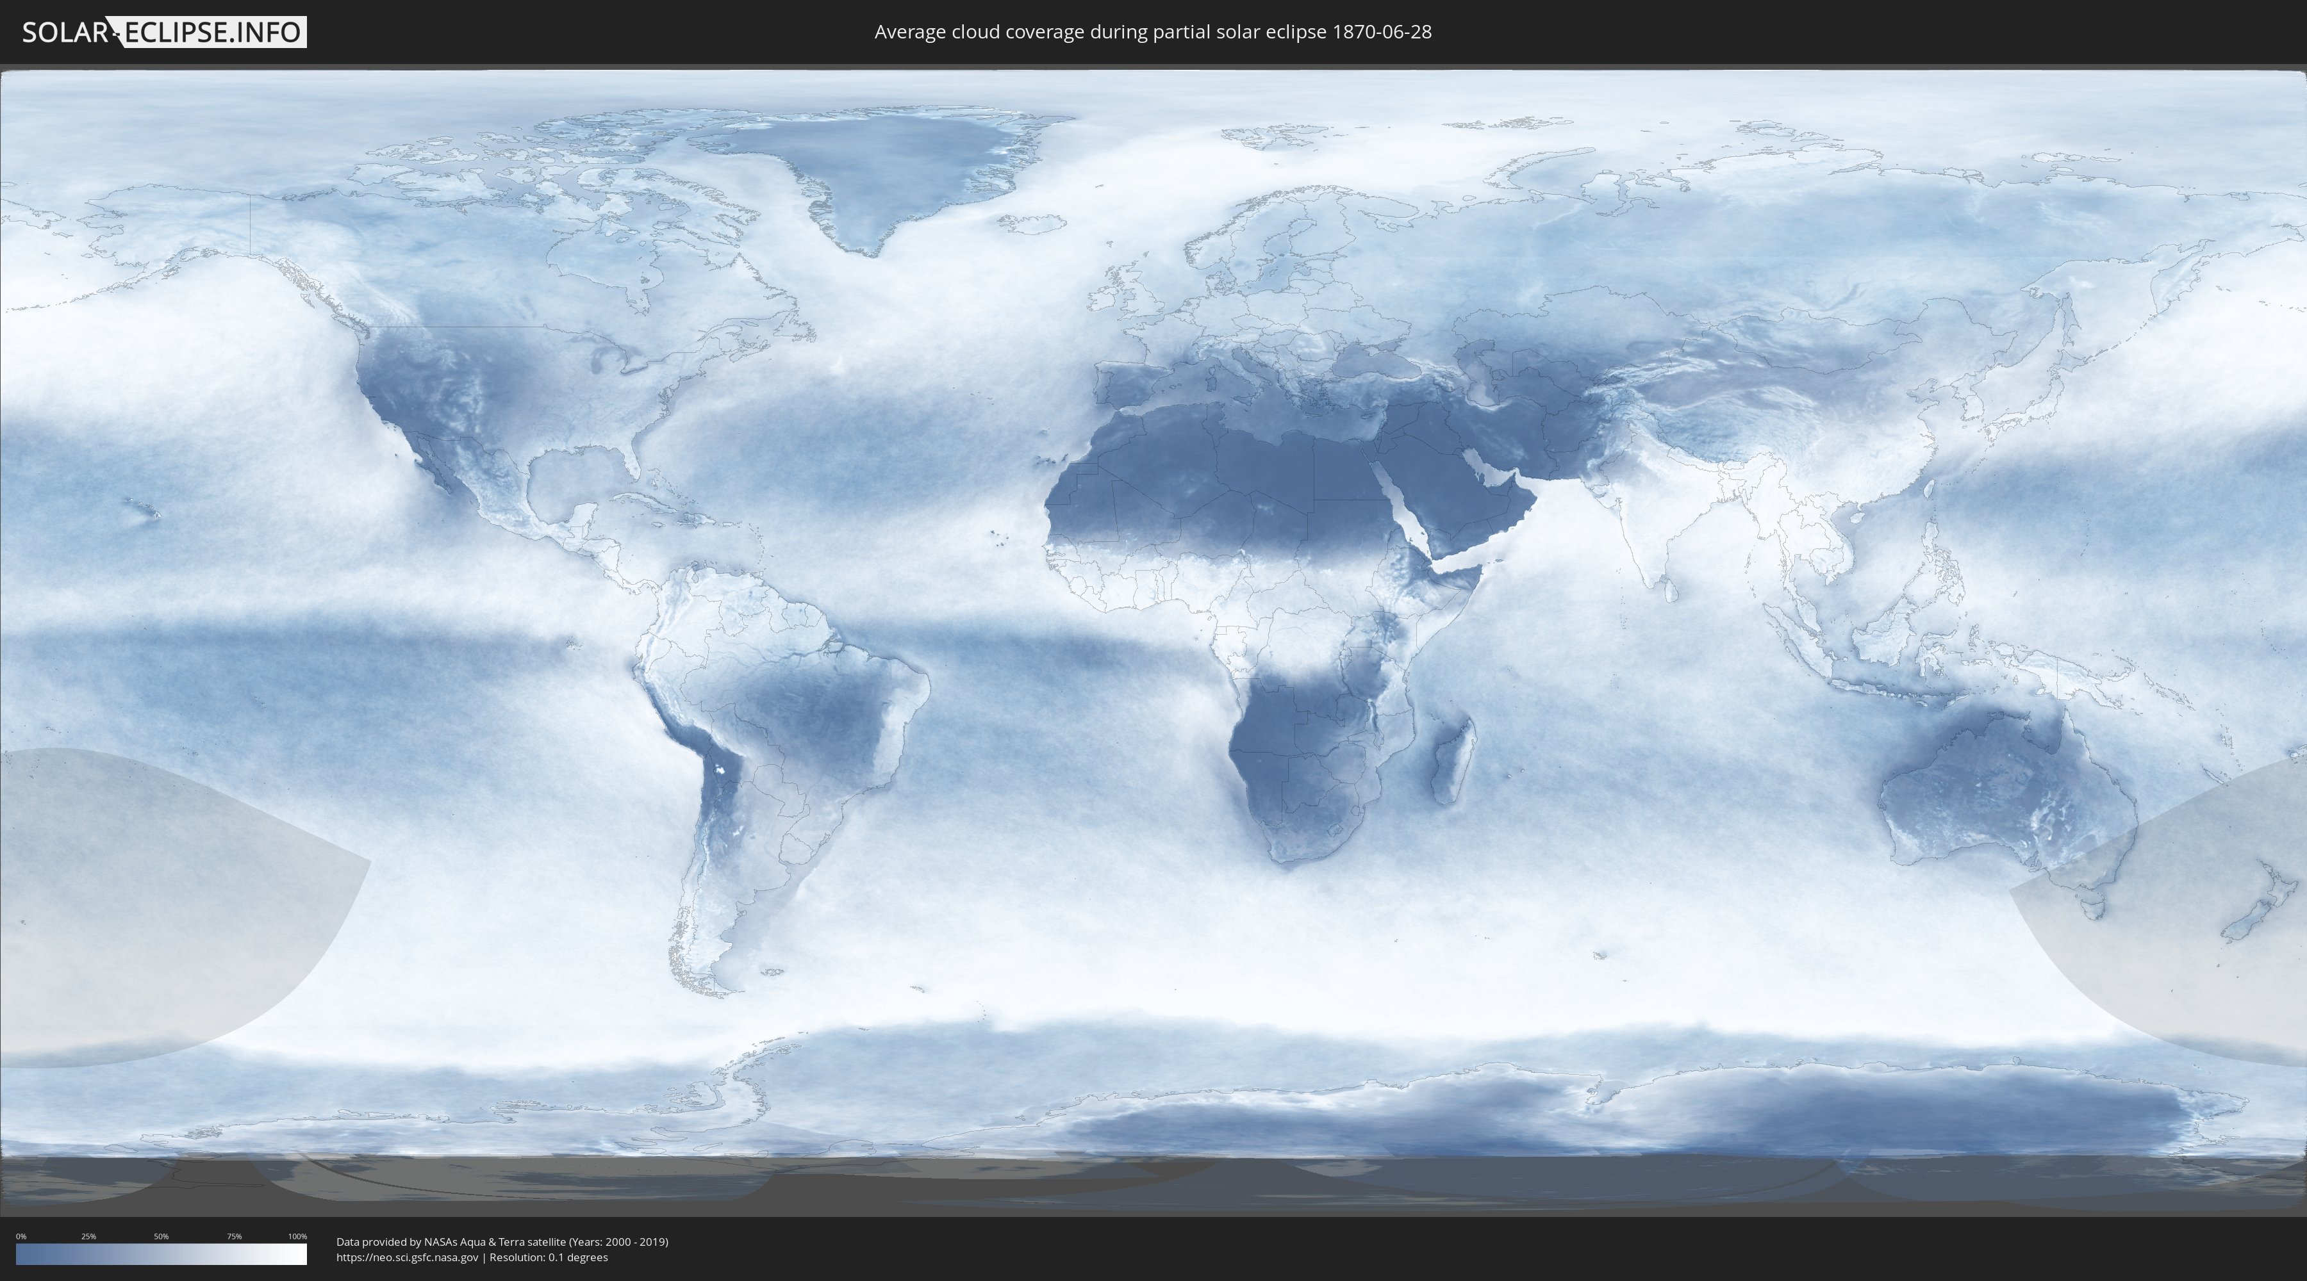Click the SOLAR-ECLIPSE.INFO logo
This screenshot has width=2307, height=1281.
pyautogui.click(x=164, y=32)
